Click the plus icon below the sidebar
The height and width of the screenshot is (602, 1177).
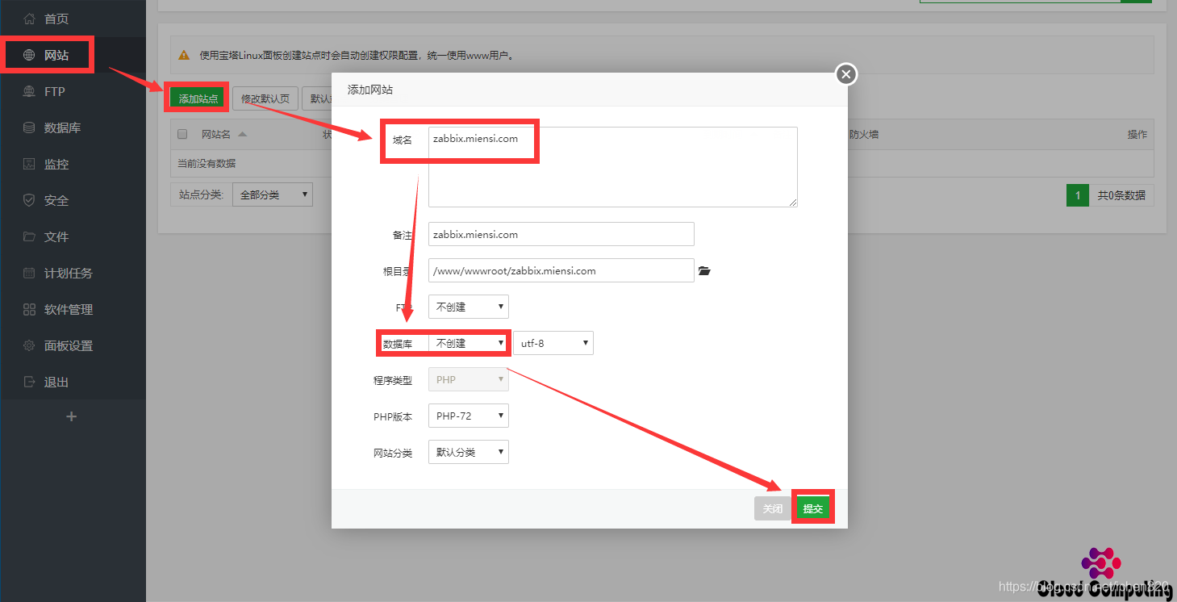click(x=72, y=416)
